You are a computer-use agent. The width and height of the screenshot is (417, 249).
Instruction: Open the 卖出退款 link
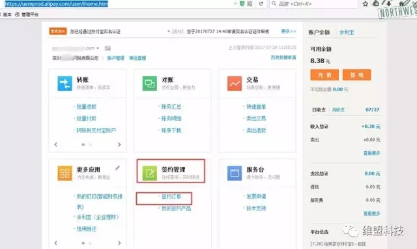256,130
